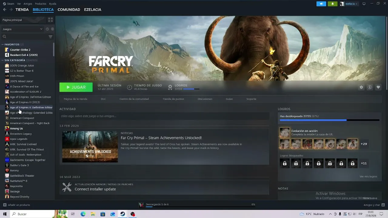
Task: Expand the +29 unlocked achievements
Action: tap(364, 144)
